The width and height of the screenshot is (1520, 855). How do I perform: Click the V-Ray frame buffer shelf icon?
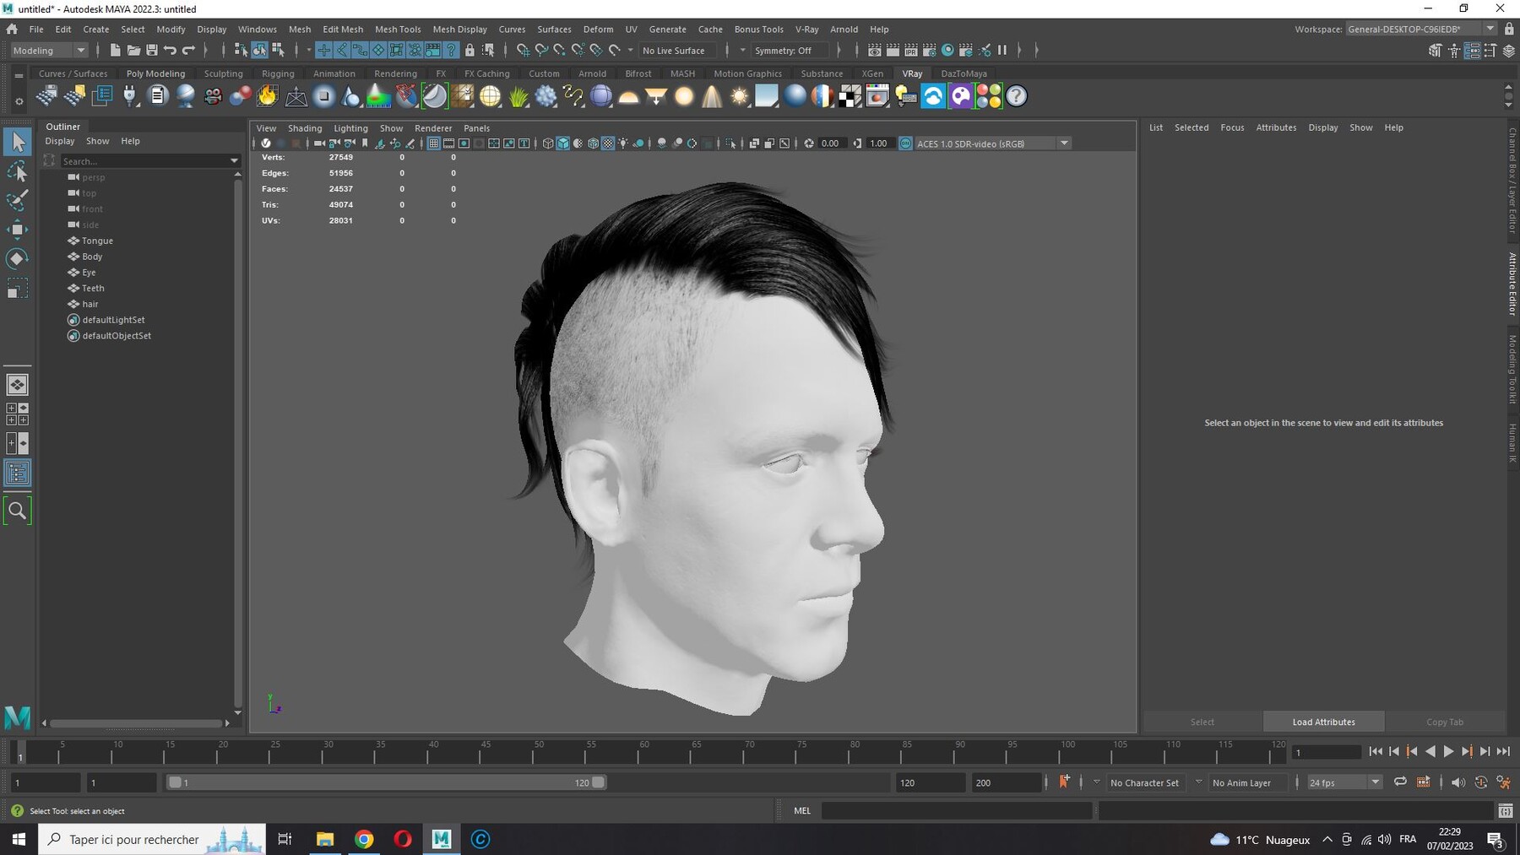click(877, 96)
